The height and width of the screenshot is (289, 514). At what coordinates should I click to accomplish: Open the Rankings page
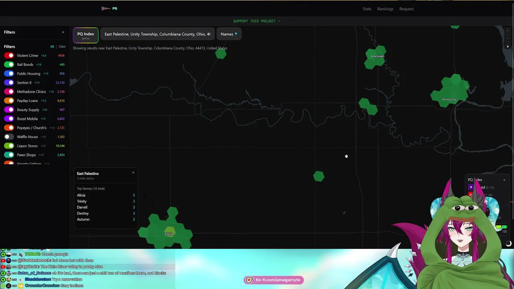385,9
